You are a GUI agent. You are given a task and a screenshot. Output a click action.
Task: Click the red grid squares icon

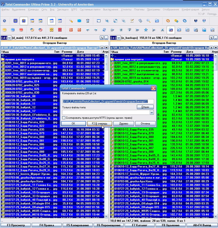point(60,30)
